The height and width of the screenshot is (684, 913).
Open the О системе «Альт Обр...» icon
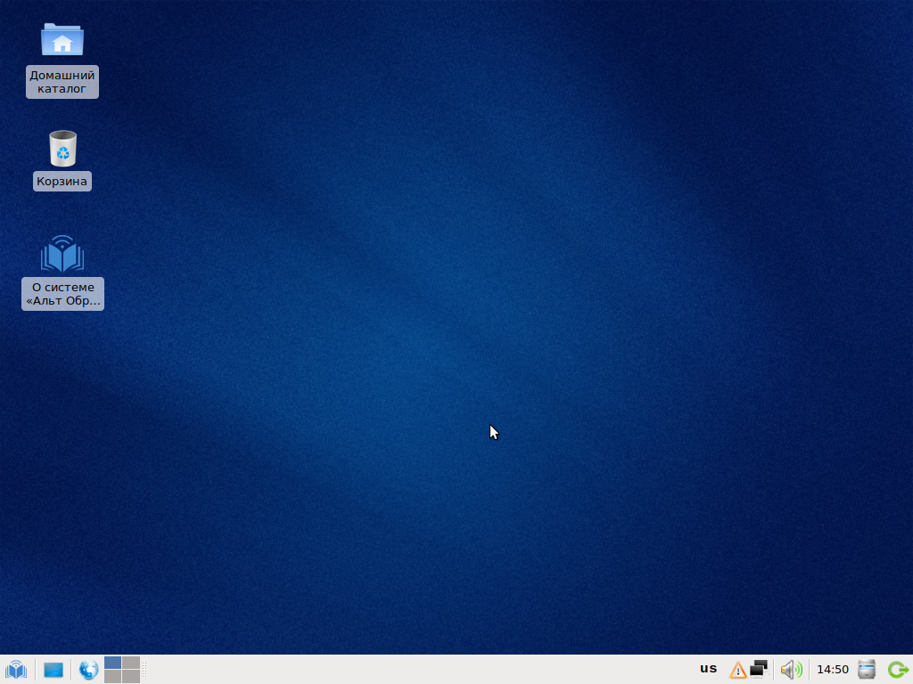62,255
